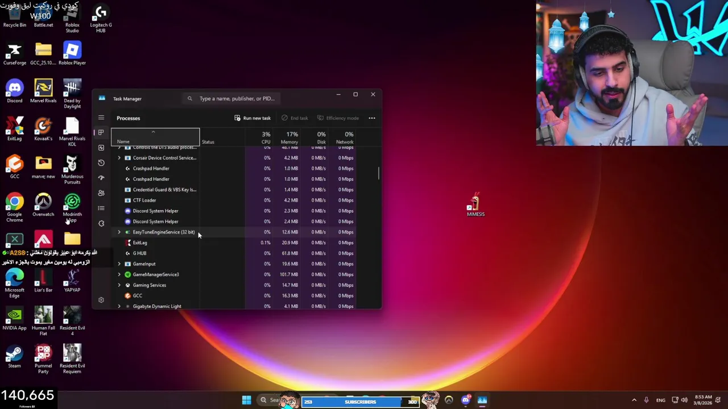The height and width of the screenshot is (409, 728).
Task: Click the Discord taskbar icon
Action: tap(466, 400)
